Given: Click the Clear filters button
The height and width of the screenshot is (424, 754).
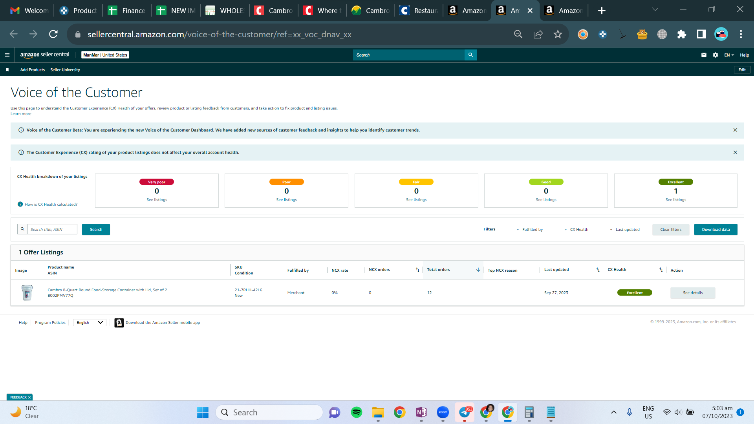Looking at the screenshot, I should pyautogui.click(x=671, y=230).
